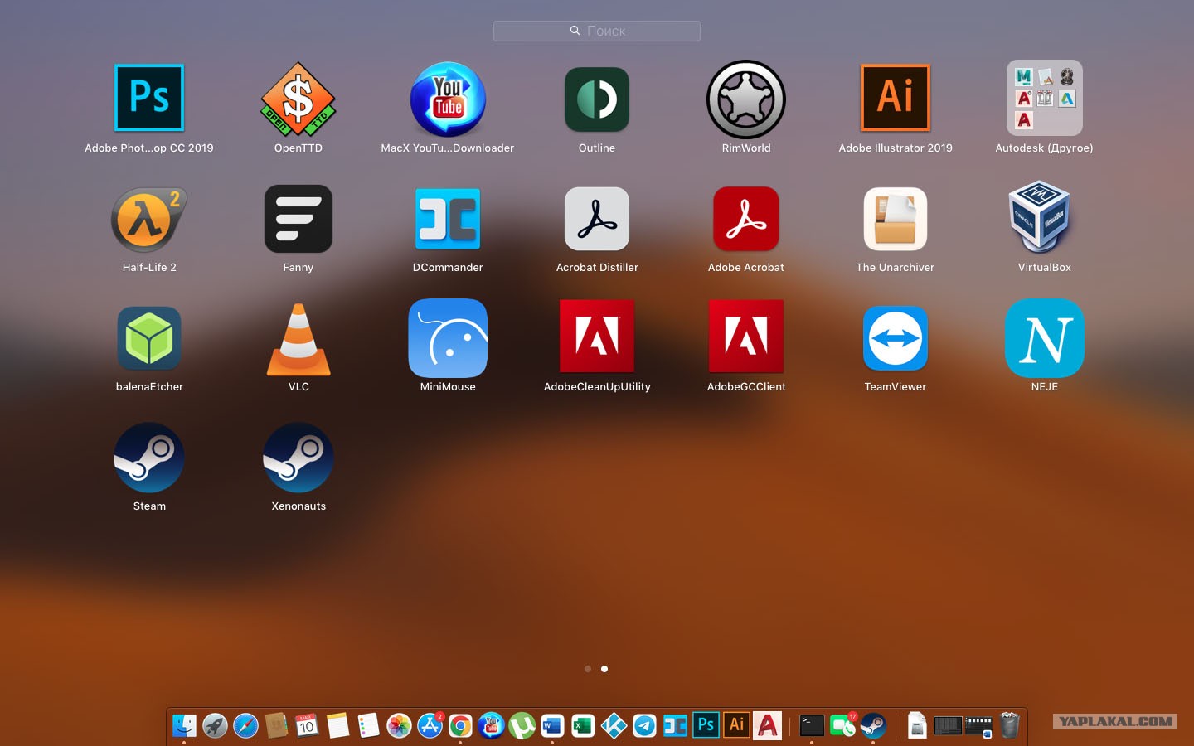Launch Adobe Acrobat
Viewport: 1194px width, 746px height.
[746, 219]
